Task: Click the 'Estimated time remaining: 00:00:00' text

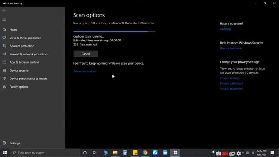Action: click(x=97, y=41)
